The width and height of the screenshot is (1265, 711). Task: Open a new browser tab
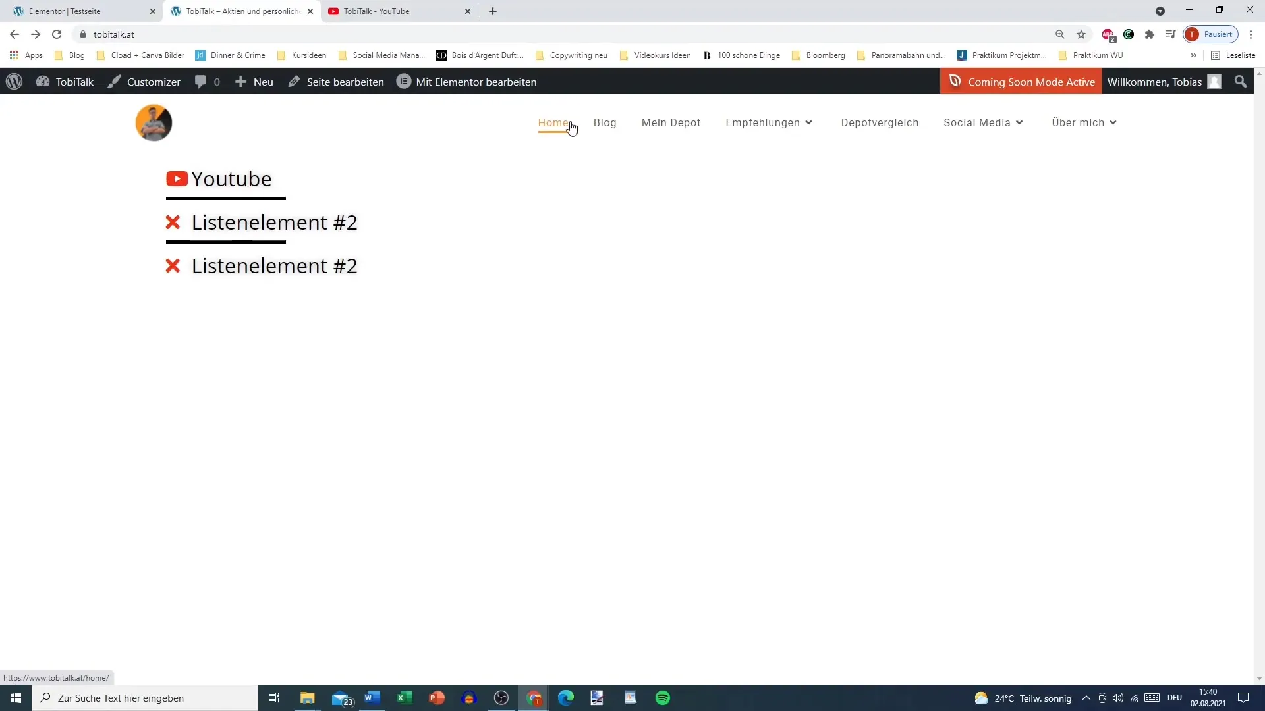(x=493, y=11)
